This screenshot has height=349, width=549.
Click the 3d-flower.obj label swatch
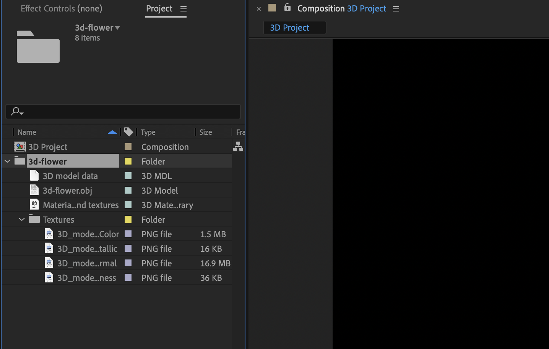128,190
